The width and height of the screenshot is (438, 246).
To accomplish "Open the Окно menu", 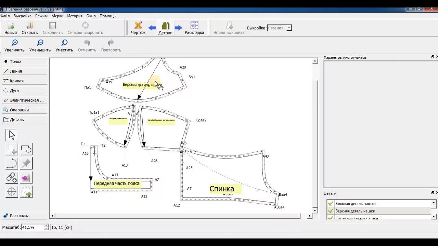I will tap(91, 16).
